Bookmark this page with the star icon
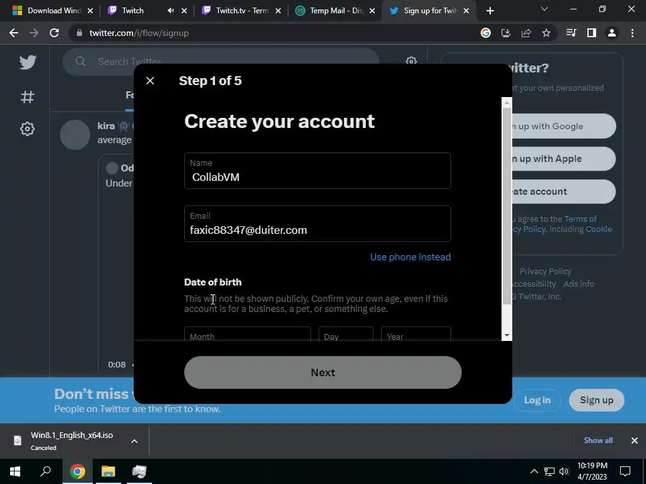The image size is (646, 484). (x=546, y=33)
